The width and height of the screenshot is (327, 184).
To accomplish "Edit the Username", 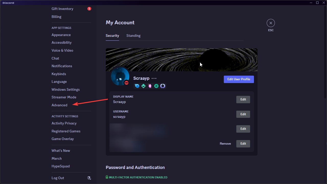I will click(243, 114).
